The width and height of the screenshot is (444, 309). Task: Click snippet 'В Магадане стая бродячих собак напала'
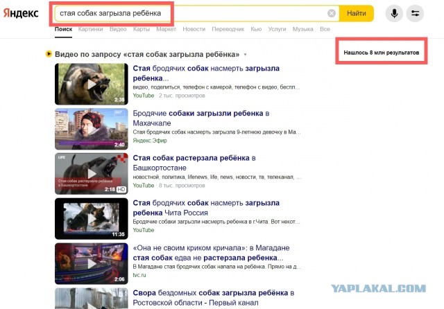[217, 267]
